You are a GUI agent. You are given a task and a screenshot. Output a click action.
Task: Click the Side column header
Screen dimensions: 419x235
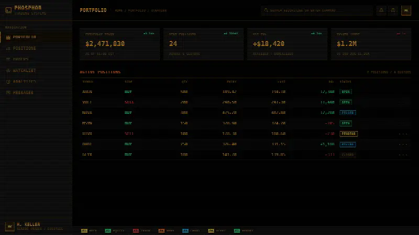[x=128, y=82]
